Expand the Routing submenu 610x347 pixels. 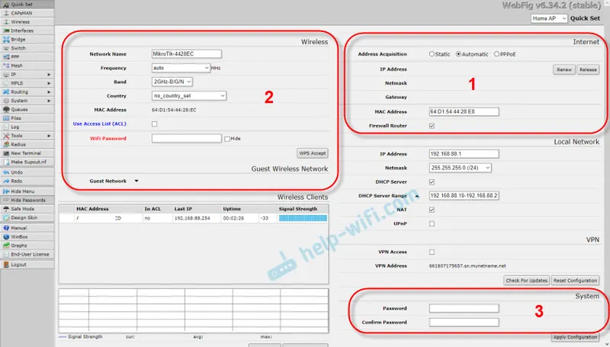(x=49, y=92)
